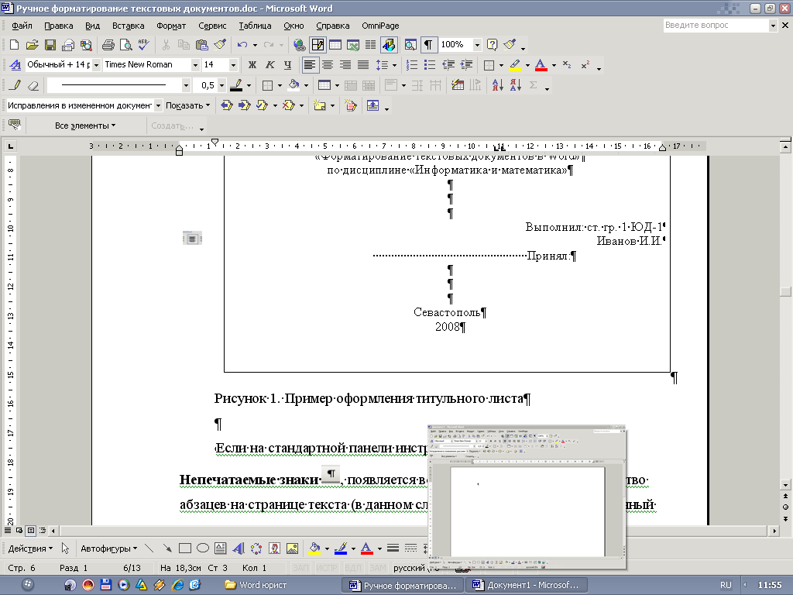Click red font color button on formatting toolbar
793x595 pixels.
[541, 65]
